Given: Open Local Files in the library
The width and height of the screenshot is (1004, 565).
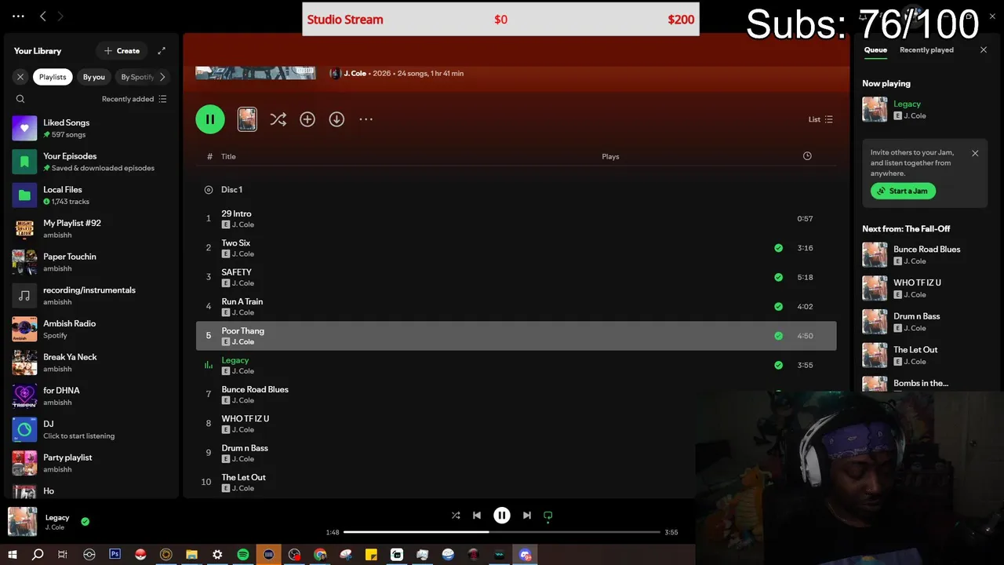Looking at the screenshot, I should point(92,195).
